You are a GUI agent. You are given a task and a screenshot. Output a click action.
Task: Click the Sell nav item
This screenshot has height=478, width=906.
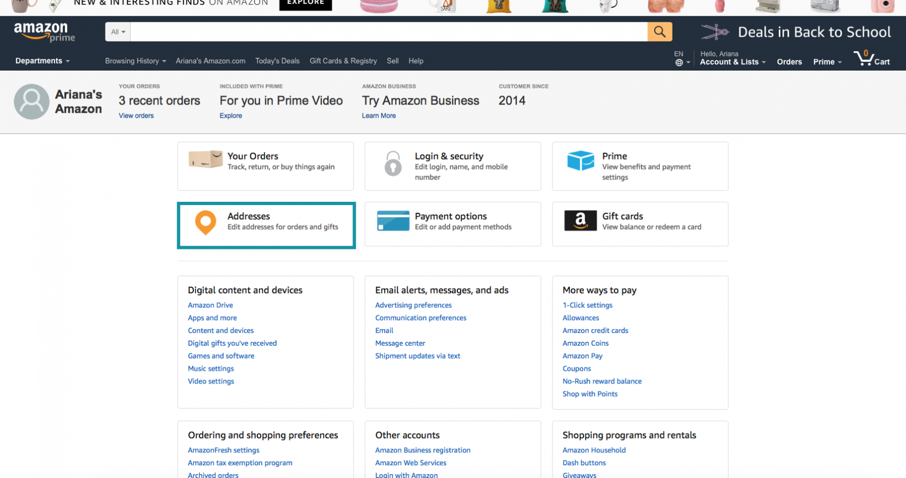[393, 61]
